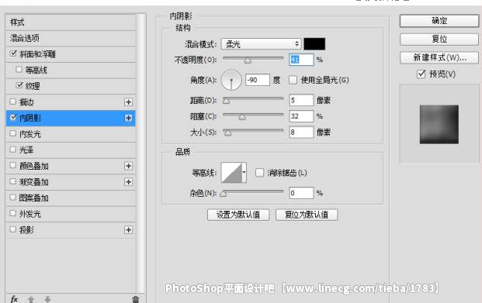Viewport: 482px width, 303px height.
Task: Select 混合选项 in the styles list
Action: coord(71,39)
